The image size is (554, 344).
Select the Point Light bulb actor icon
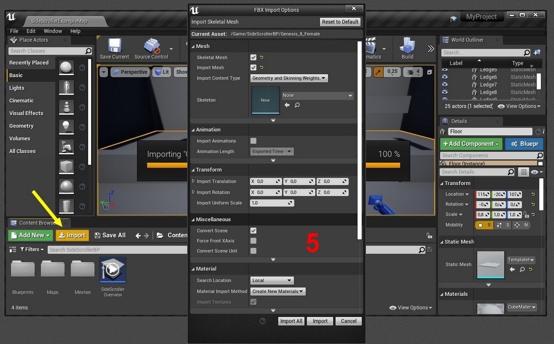pyautogui.click(x=66, y=127)
